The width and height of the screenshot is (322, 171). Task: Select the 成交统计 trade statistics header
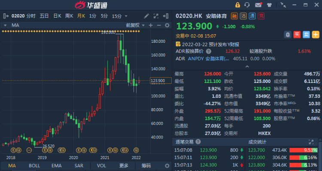[x=257, y=142]
